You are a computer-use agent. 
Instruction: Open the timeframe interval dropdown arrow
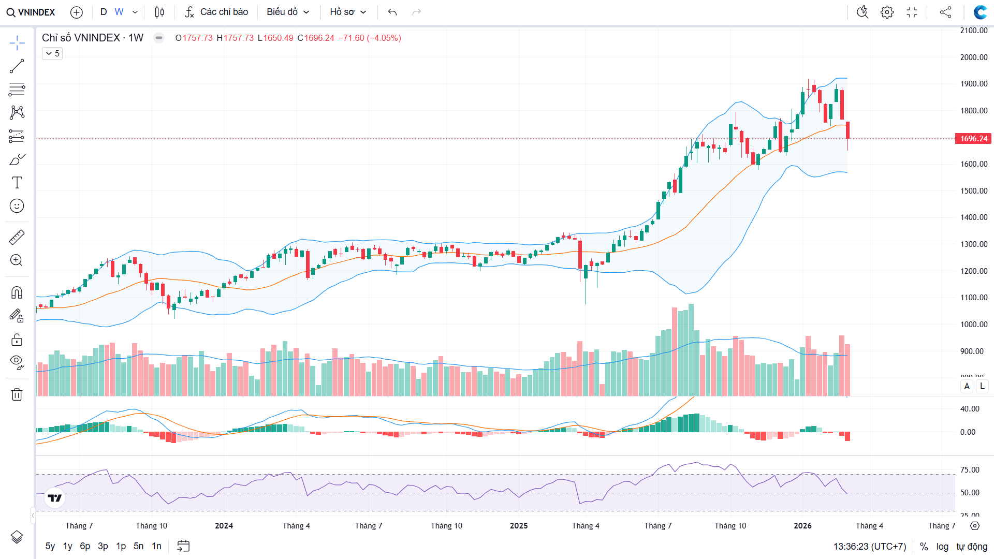[135, 12]
